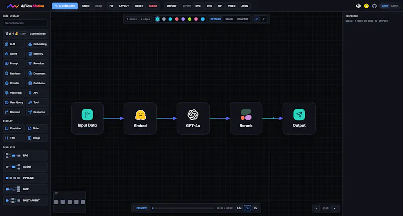Open the GitHub repository icon
Viewport: 403px width, 216px height.
374,6
